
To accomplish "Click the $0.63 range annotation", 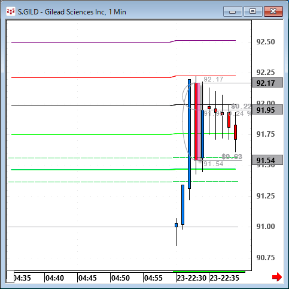I will (x=232, y=156).
